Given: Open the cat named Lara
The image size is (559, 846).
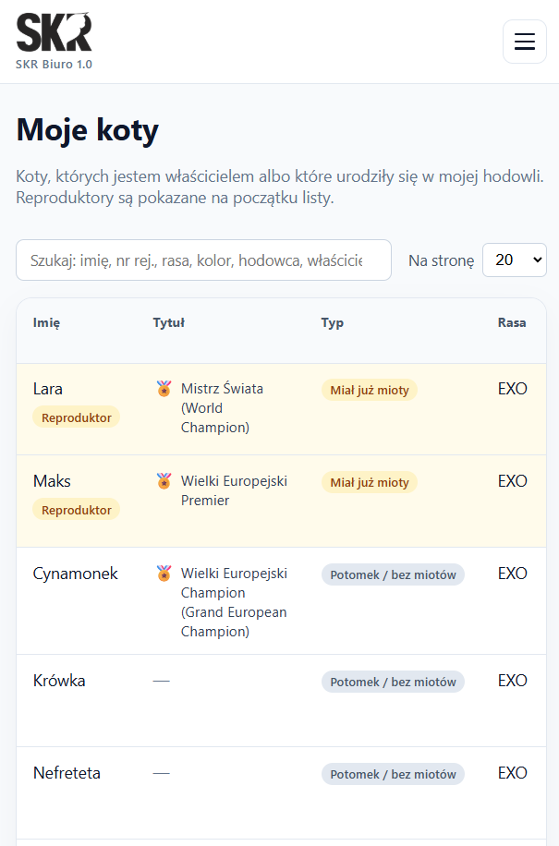Looking at the screenshot, I should 47,389.
